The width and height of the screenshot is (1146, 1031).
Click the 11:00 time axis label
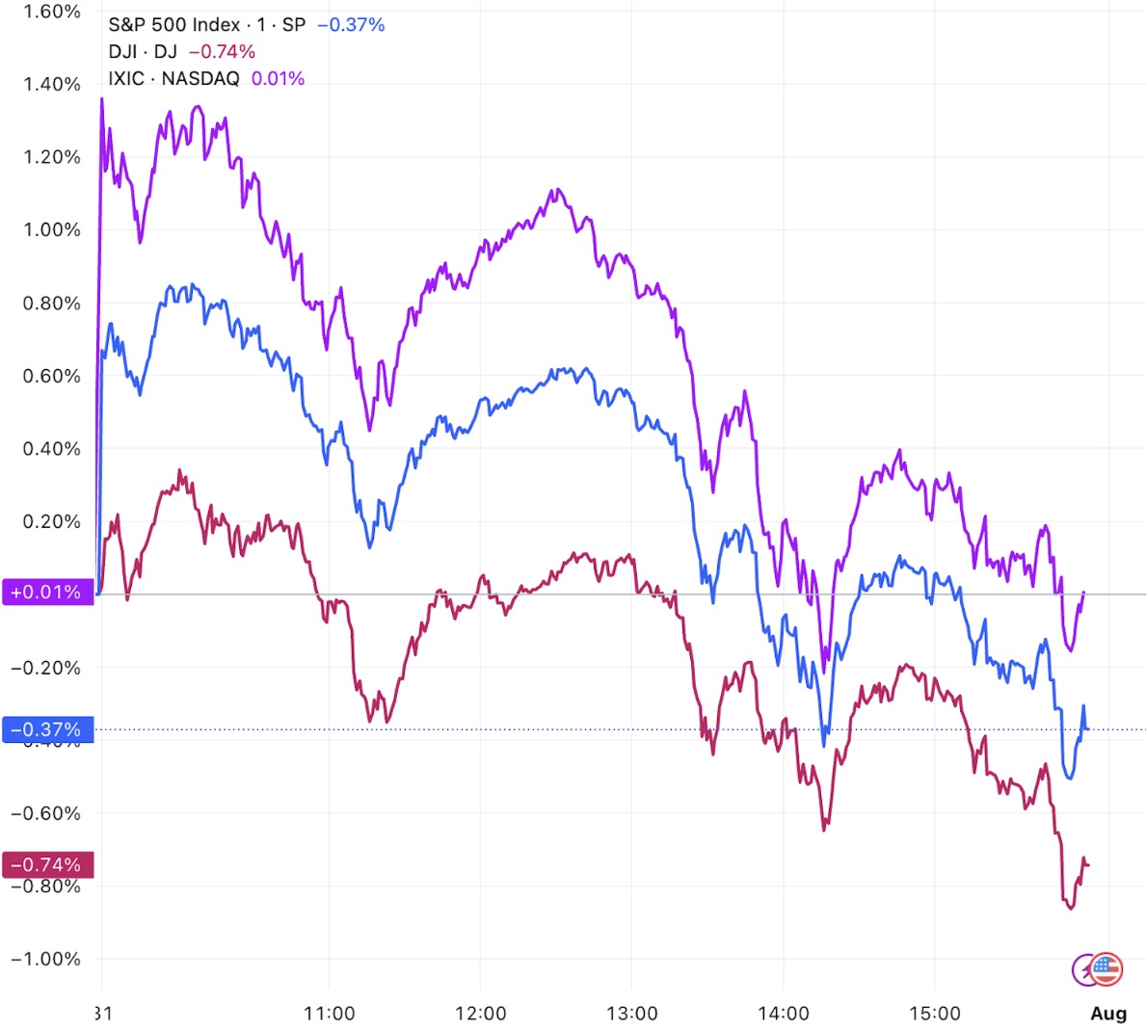point(329,1014)
